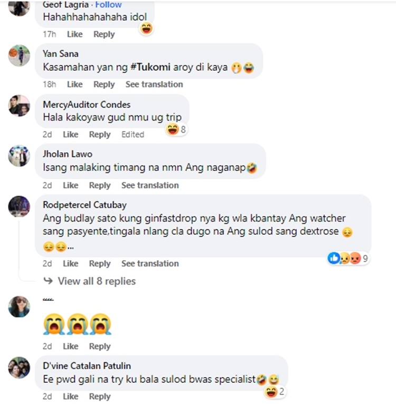Reply to Yan Sana's comment
This screenshot has height=404, width=396.
coord(104,84)
